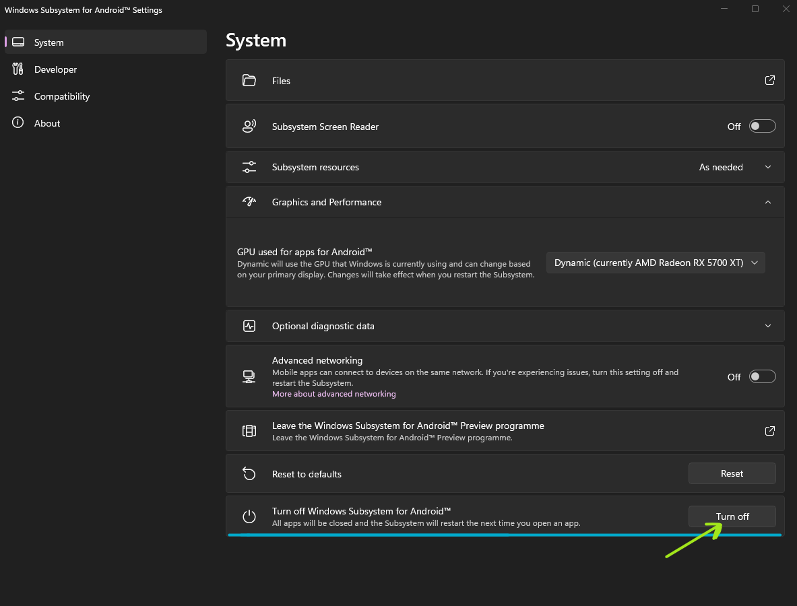This screenshot has width=797, height=606.
Task: Open the About page in sidebar
Action: point(106,123)
